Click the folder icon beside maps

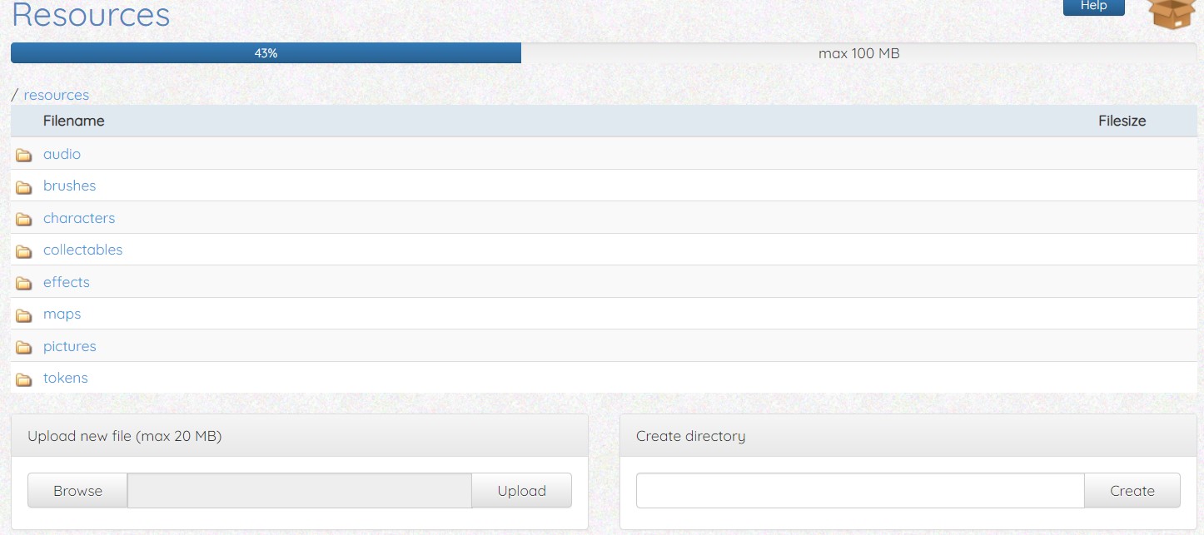point(24,315)
